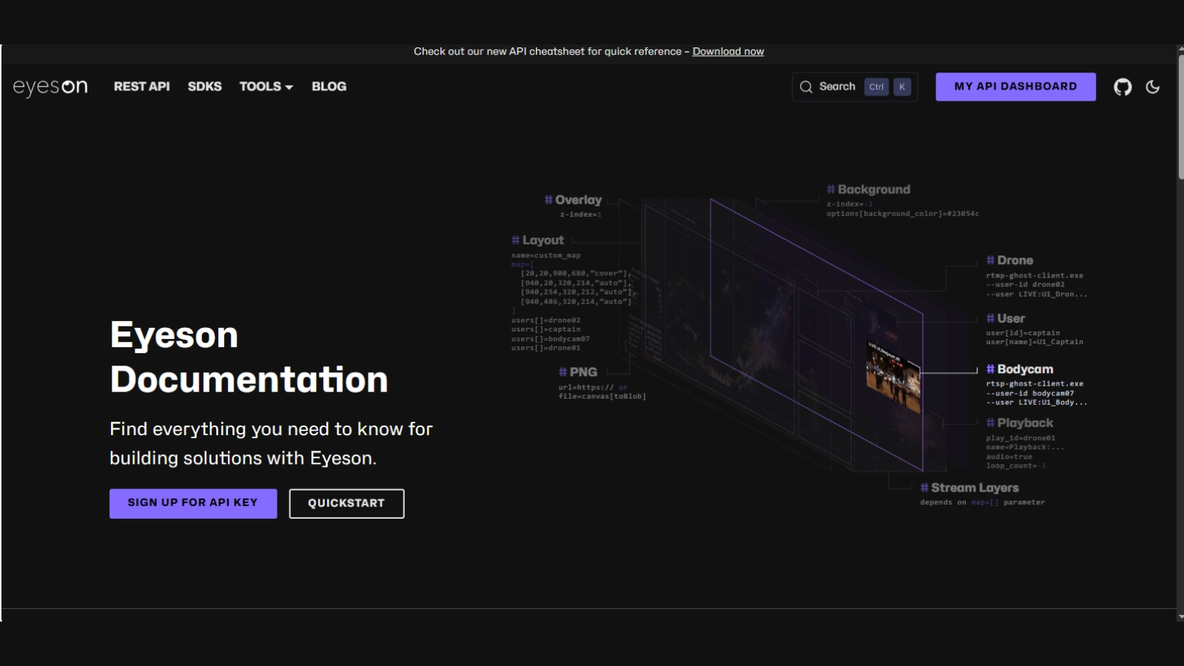This screenshot has height=666, width=1184.
Task: Click the Ctrl keyboard shortcut badge
Action: (x=876, y=87)
